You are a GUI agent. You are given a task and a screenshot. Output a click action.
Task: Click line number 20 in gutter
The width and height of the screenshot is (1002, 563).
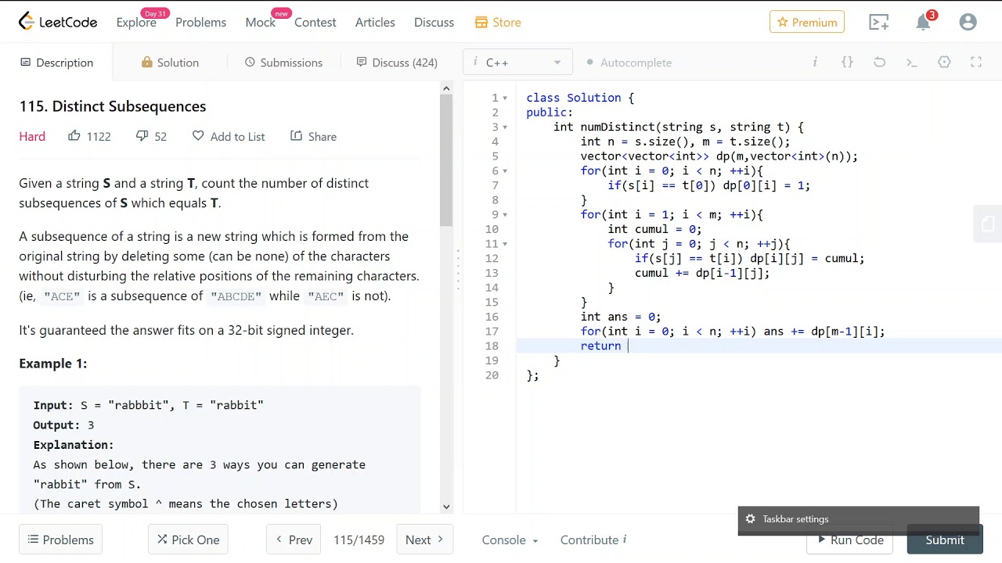pyautogui.click(x=492, y=375)
